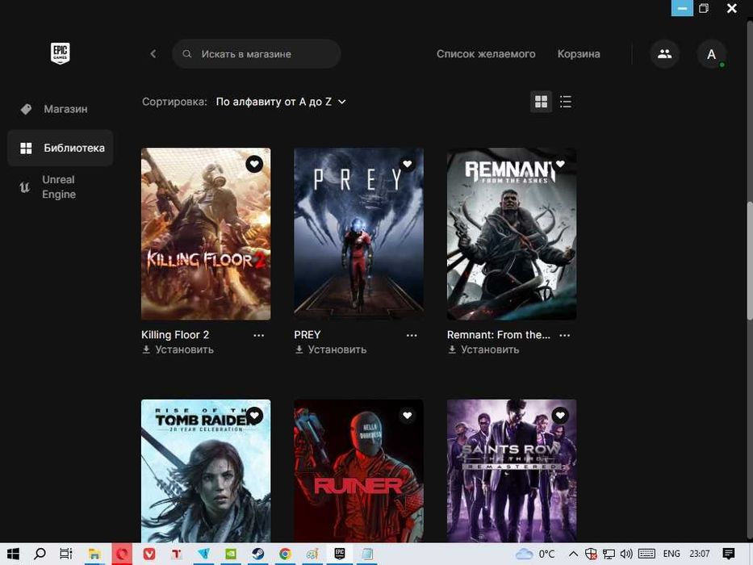Open three-dot options for PREY
The height and width of the screenshot is (565, 753).
click(x=412, y=335)
